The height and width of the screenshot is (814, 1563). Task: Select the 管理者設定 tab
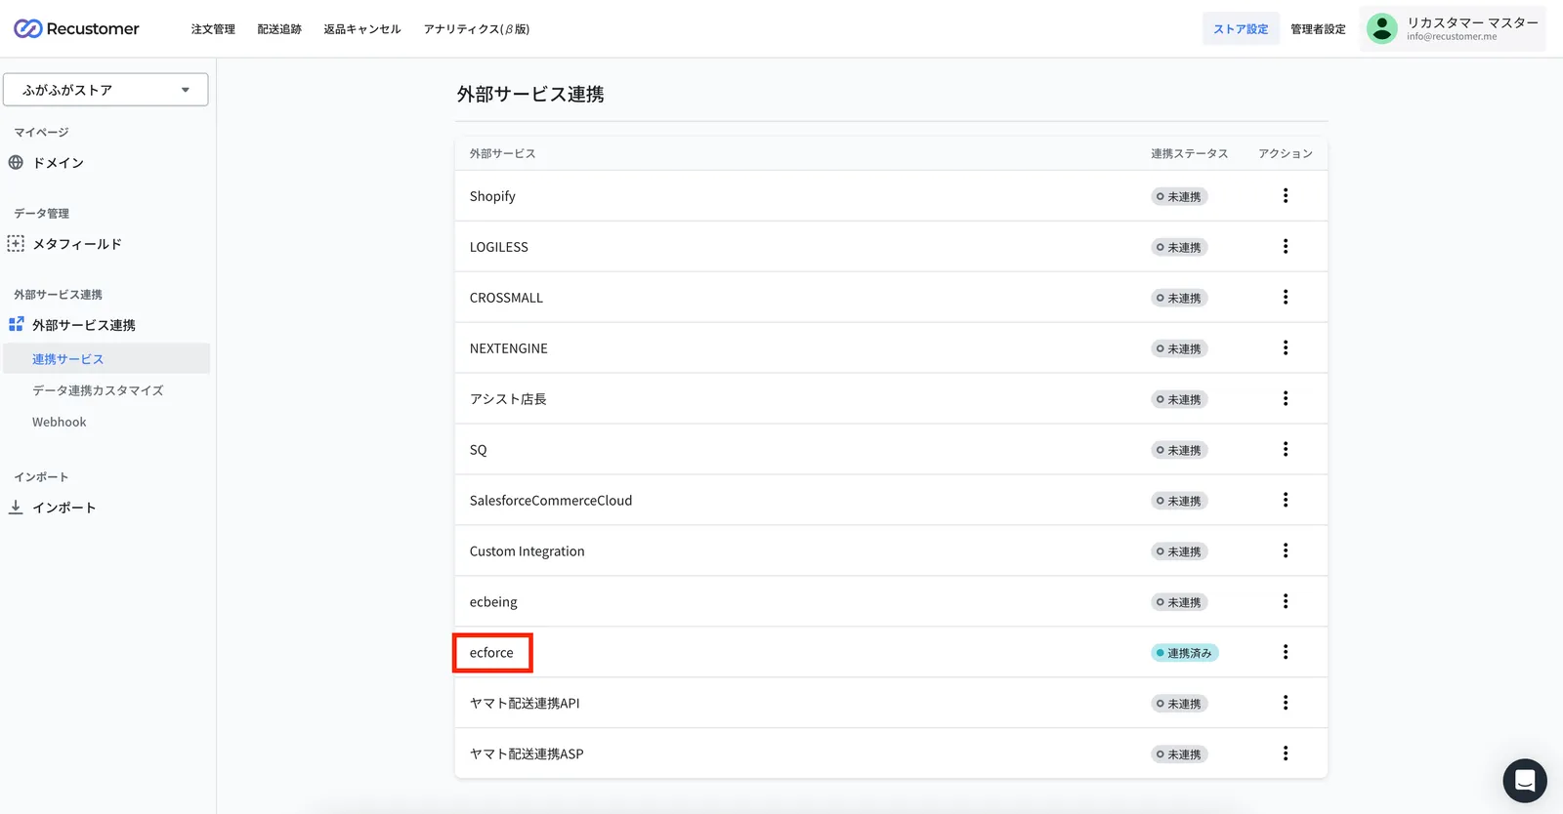coord(1318,29)
